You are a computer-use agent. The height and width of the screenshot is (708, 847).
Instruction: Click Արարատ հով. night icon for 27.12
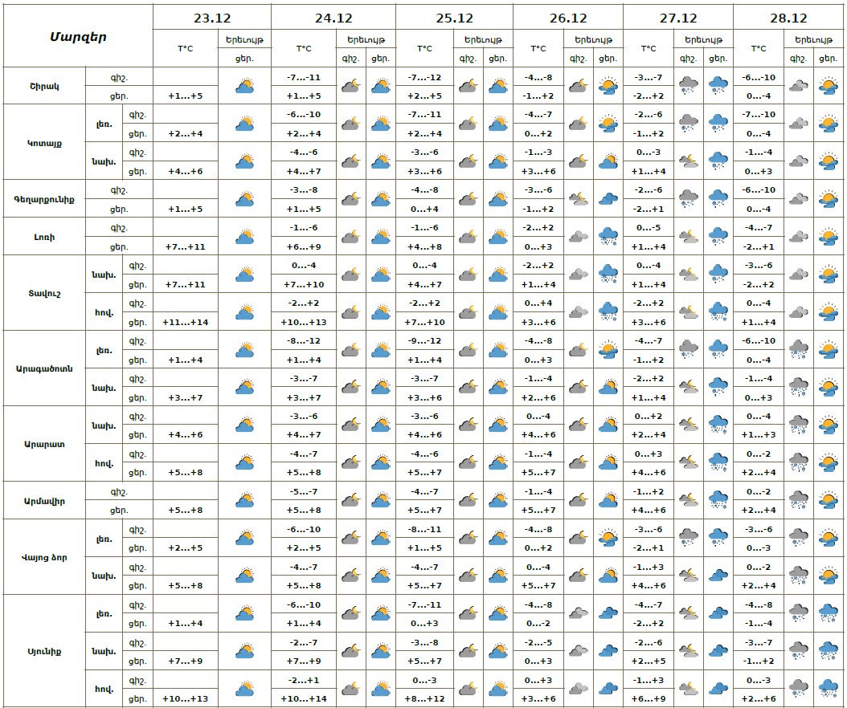[688, 463]
